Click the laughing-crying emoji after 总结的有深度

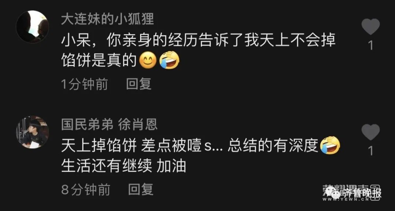[330, 145]
